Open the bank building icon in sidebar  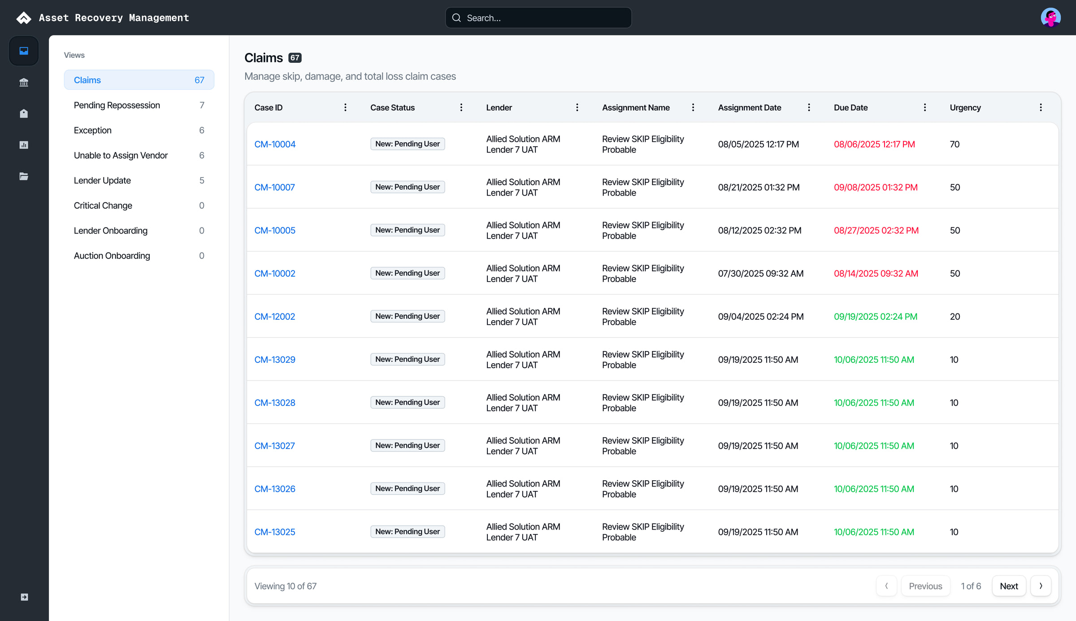tap(24, 83)
